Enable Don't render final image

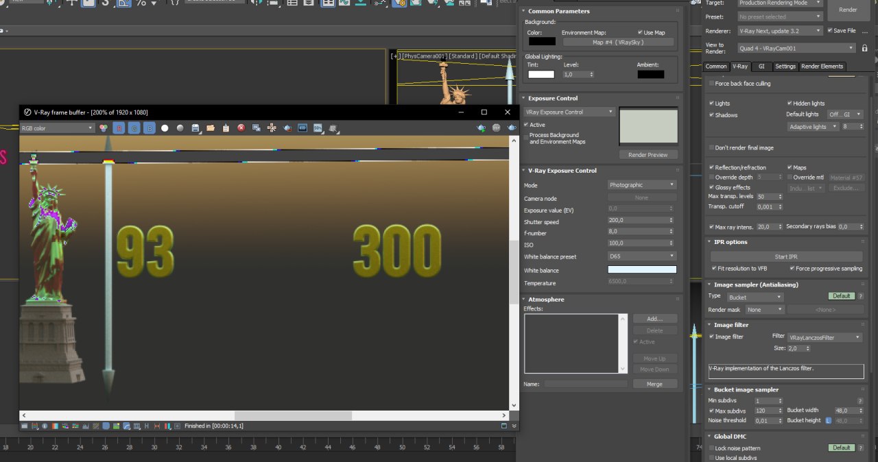(711, 148)
